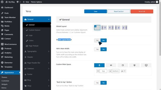Click the Reset Section button
Viewport: 161px width, 90px height.
pos(118,11)
